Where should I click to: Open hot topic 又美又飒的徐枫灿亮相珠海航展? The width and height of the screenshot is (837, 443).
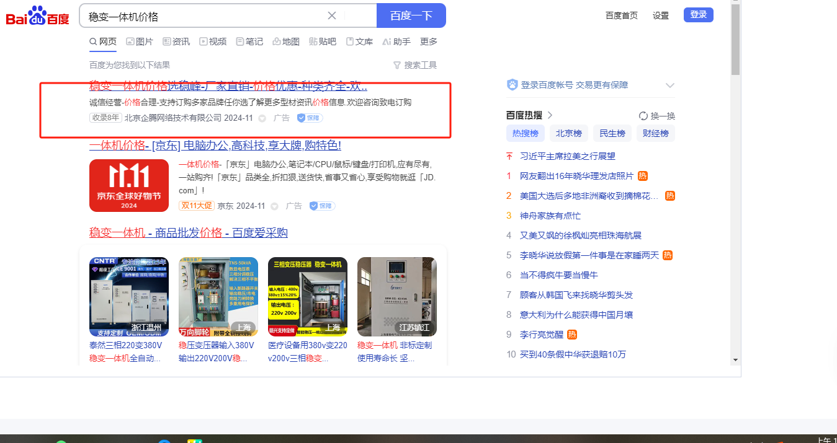pos(581,235)
